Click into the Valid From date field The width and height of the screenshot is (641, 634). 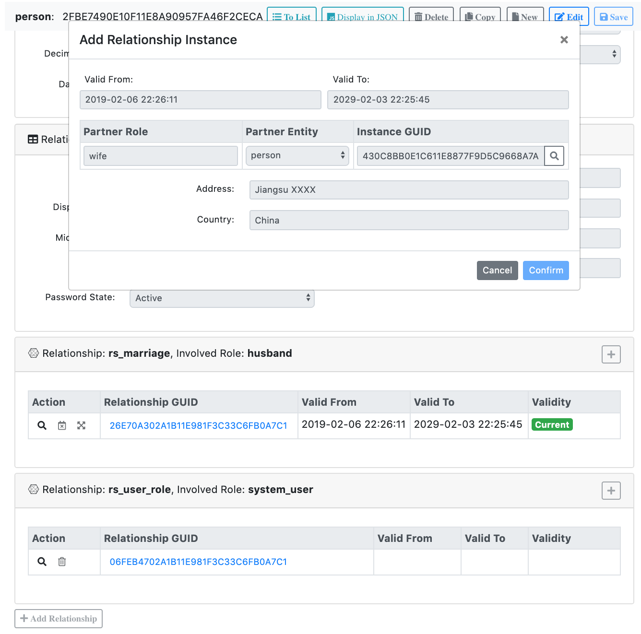coord(200,100)
